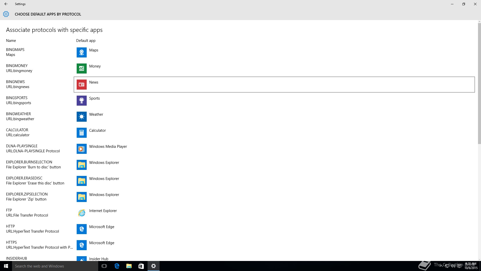Screen dimensions: 481x271
Task: Click Windows Explorer icon for EXPLORER.ERASEDISC
Action: (81, 181)
